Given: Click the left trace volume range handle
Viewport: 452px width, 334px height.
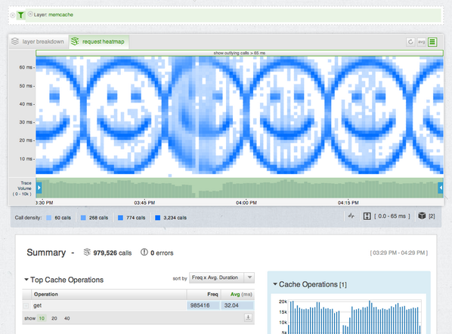Looking at the screenshot, I should (x=39, y=188).
